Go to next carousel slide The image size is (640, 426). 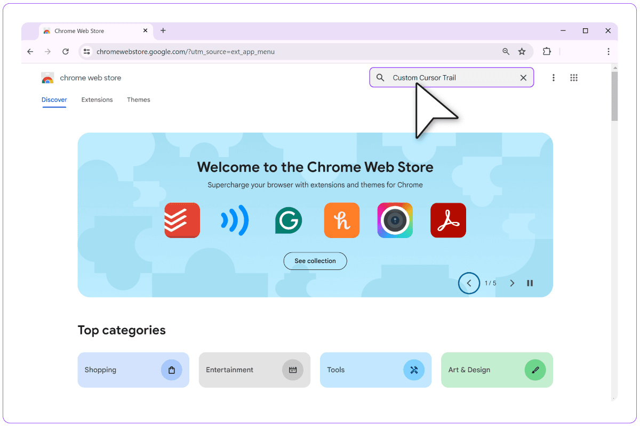[x=512, y=283]
